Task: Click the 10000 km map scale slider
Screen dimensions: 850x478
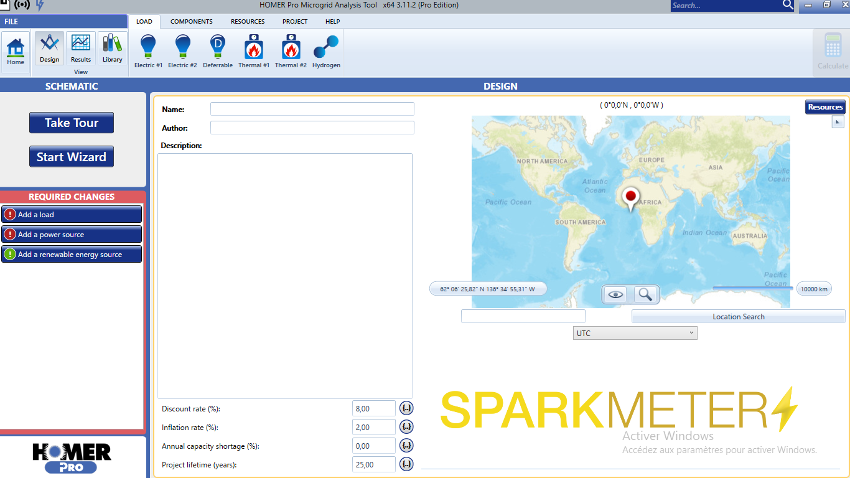Action: pos(752,288)
